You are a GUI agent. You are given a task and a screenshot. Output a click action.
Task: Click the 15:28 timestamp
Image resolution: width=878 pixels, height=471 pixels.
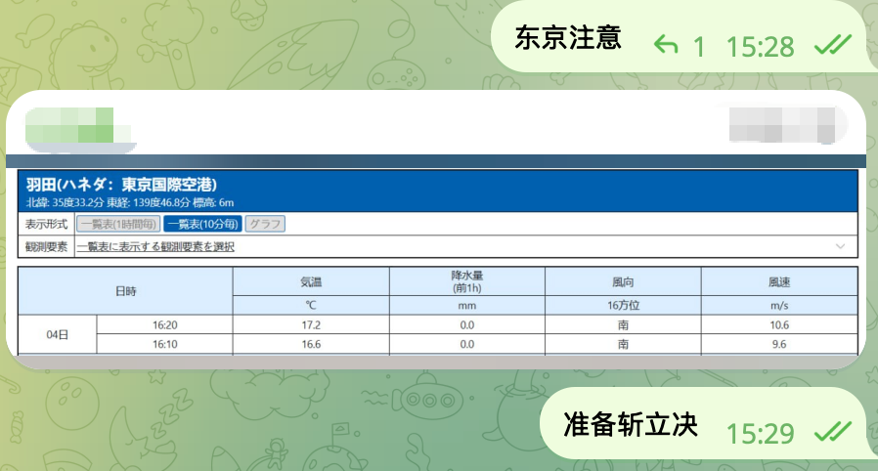point(760,47)
